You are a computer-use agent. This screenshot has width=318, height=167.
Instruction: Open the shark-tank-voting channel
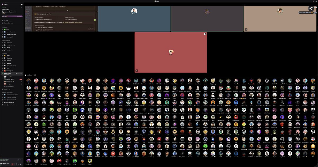tap(12, 66)
